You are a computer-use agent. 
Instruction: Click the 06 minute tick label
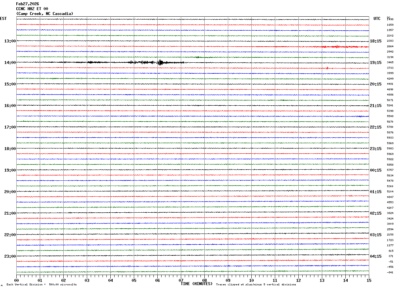157,281
